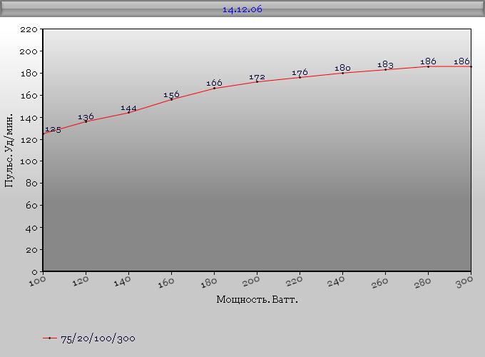Pick the data point labeled 183
Viewport: 485px width, 357px height.
[385, 69]
